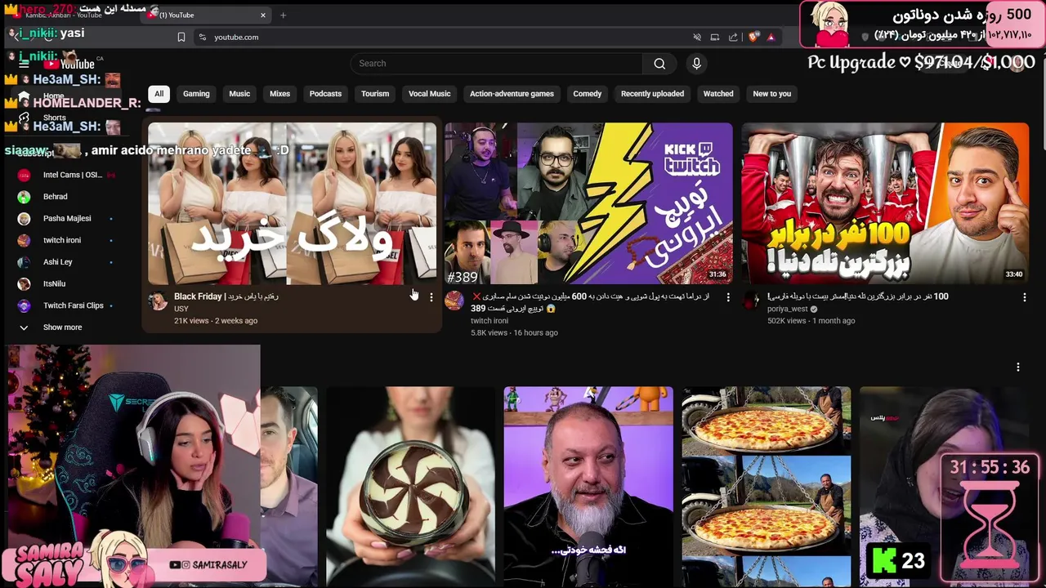This screenshot has height=588, width=1046.
Task: Open the hanging pizza Short
Action: click(x=767, y=487)
